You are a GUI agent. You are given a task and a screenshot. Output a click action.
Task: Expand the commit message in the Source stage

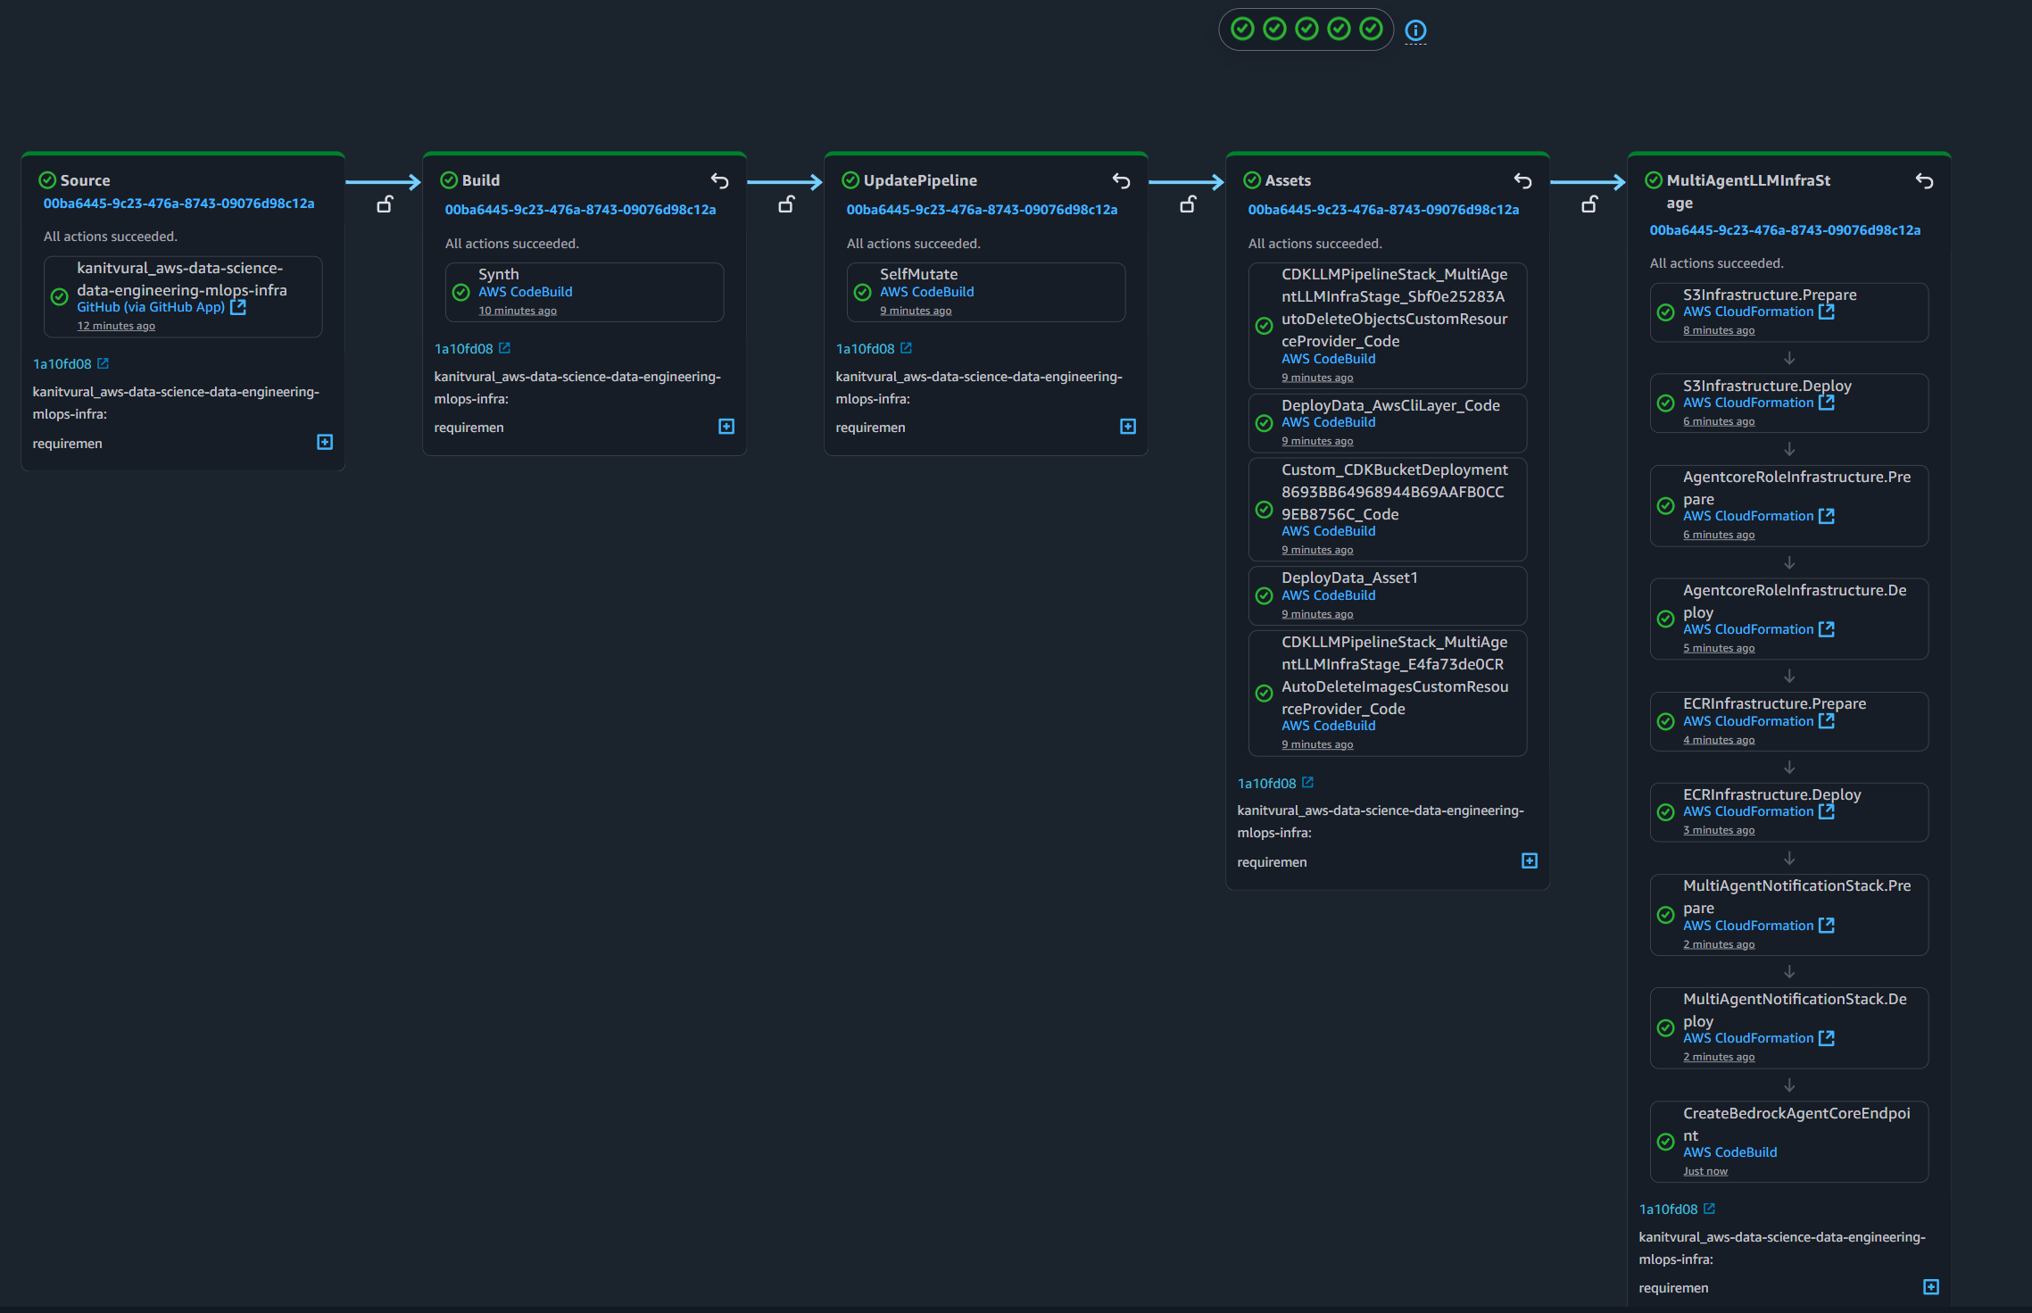pyautogui.click(x=325, y=442)
